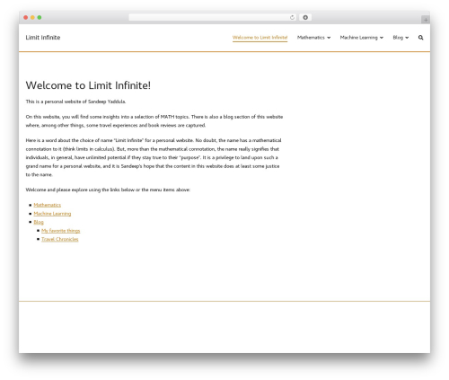Open a new tab with the plus button
The height and width of the screenshot is (380, 449).
coord(426,20)
